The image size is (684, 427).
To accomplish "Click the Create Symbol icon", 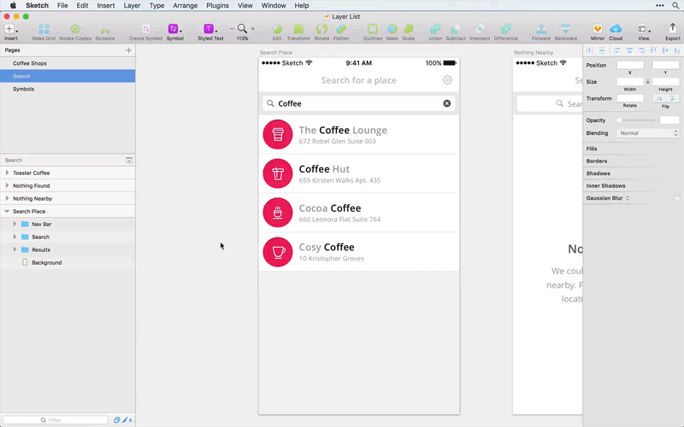I will coord(146,30).
